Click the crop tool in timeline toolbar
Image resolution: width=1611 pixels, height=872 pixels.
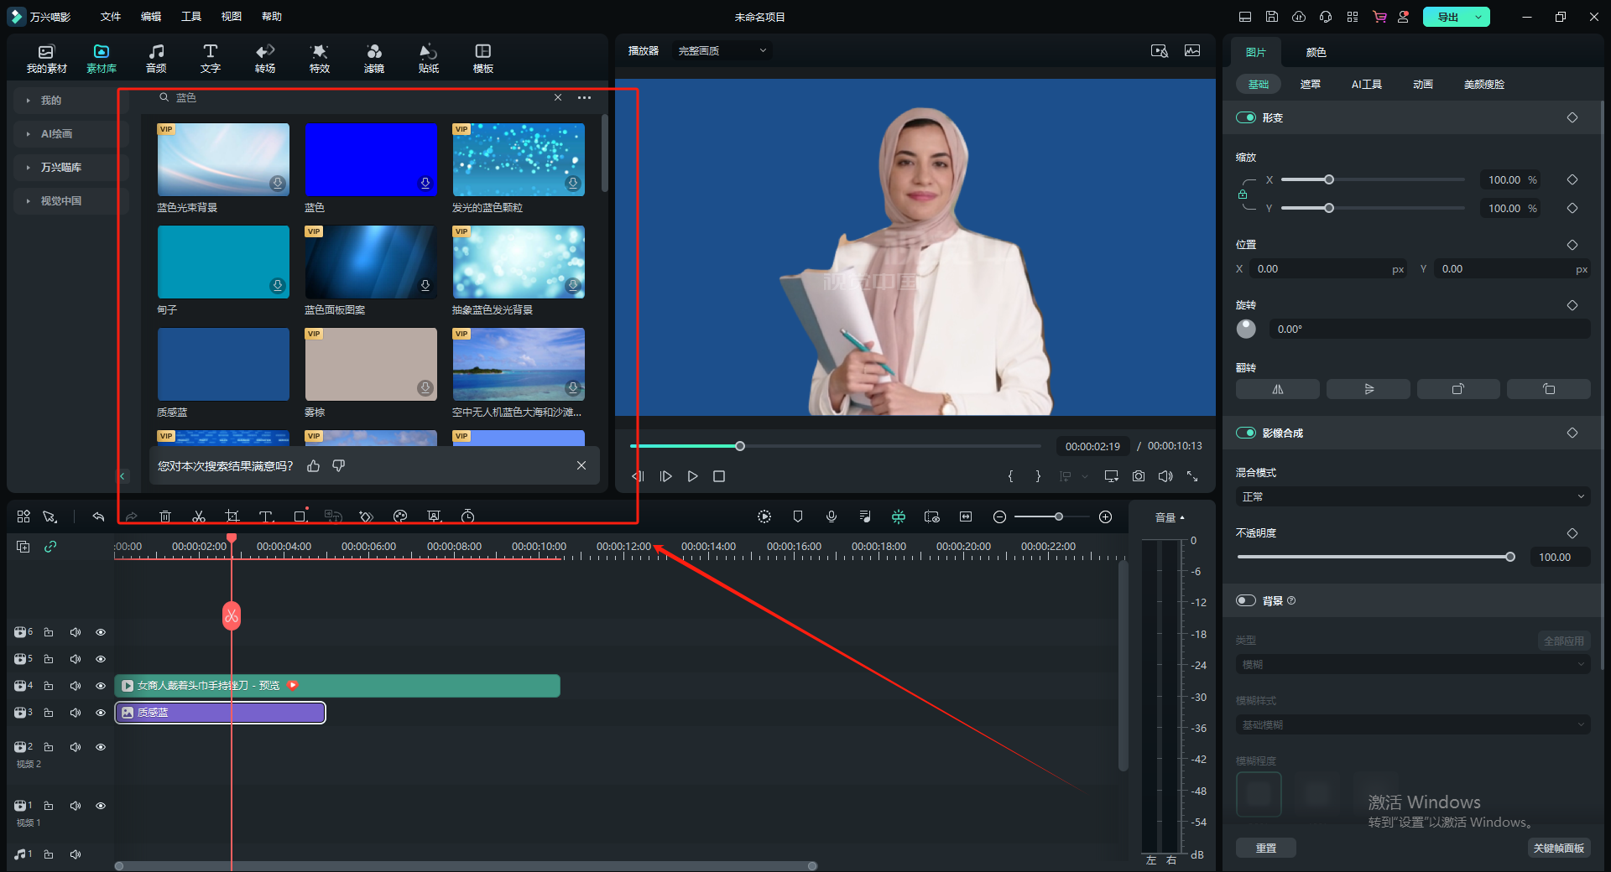pyautogui.click(x=232, y=516)
